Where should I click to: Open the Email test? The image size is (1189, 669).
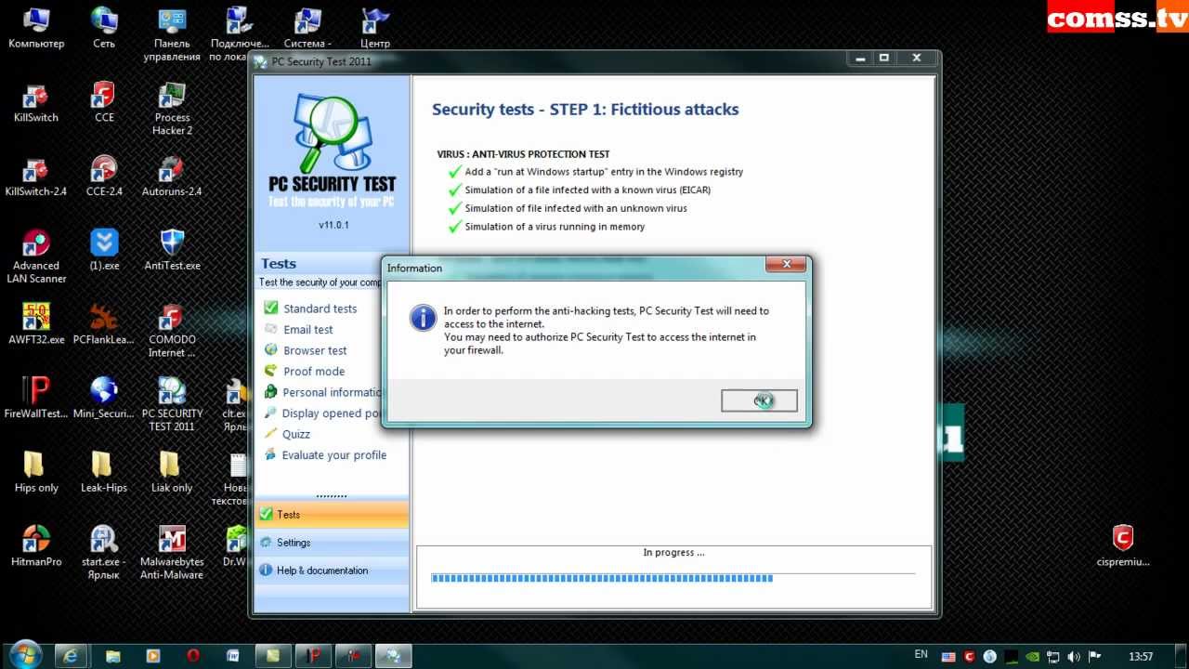pos(308,330)
